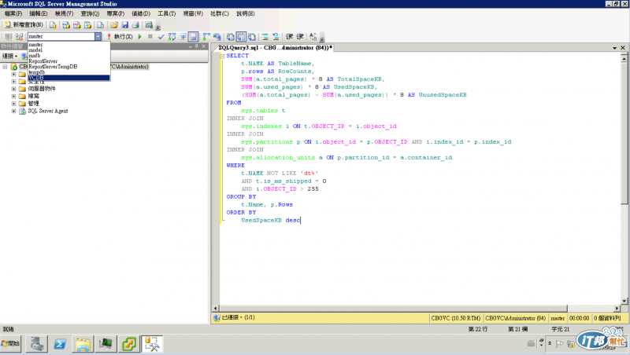This screenshot has height=355, width=630.
Task: Click the Execute (執行) button
Action: [120, 36]
